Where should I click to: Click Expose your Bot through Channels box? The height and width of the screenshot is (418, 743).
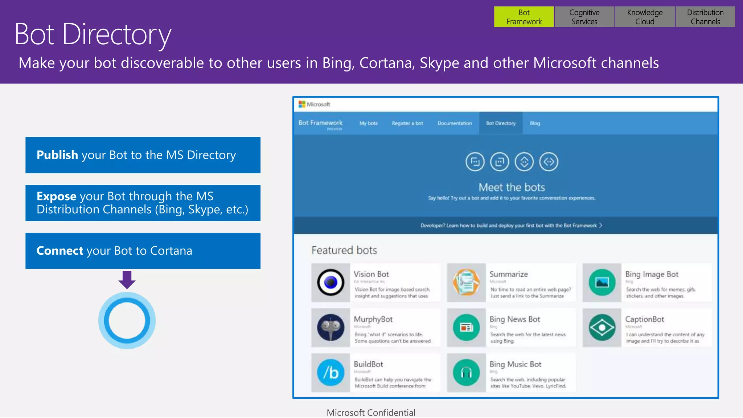click(143, 203)
